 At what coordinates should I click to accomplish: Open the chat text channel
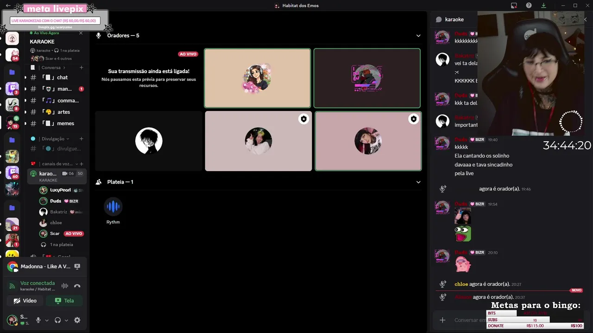click(x=57, y=77)
